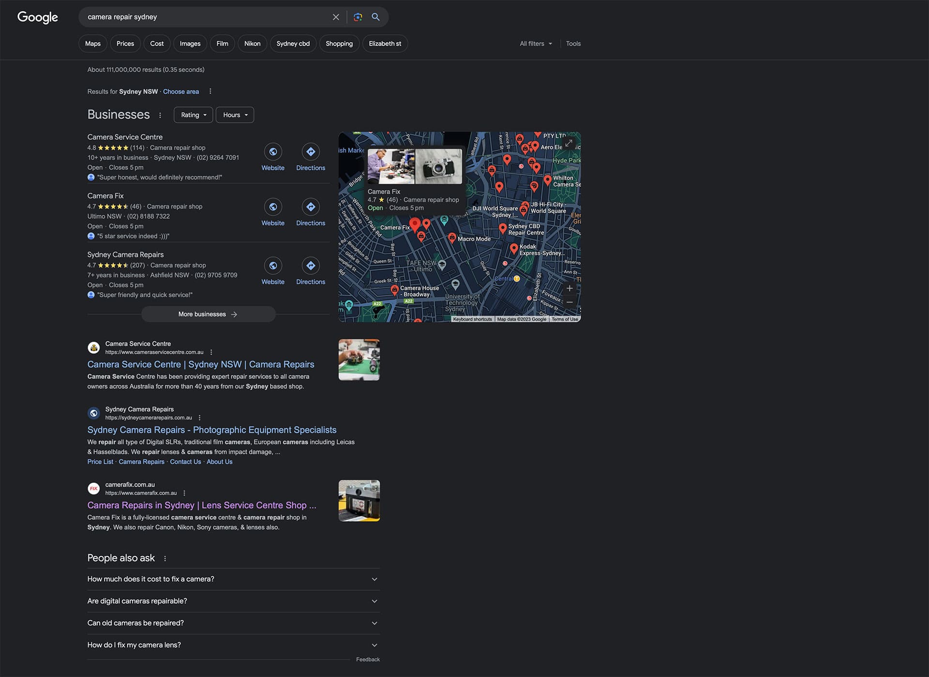Click Camera House Broadway map pin
The image size is (929, 677).
[x=394, y=289]
